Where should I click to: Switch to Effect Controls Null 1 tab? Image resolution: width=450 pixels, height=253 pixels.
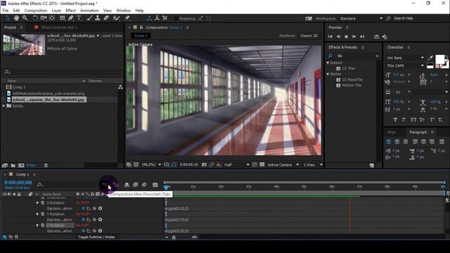click(x=59, y=27)
